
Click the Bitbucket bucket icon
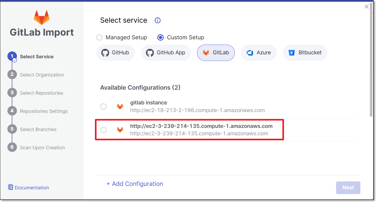point(292,53)
